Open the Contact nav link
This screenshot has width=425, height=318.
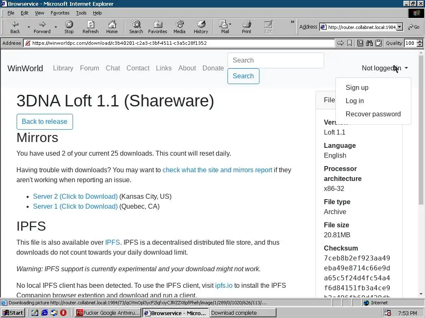click(x=138, y=68)
